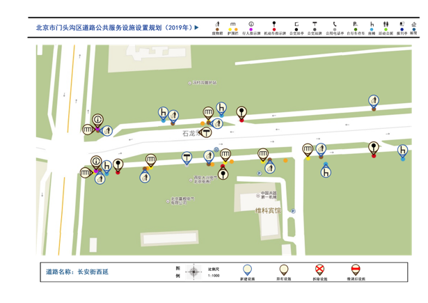Select the cream-colored marker in bottom legend
Screen dimensions: 428x303
[x=283, y=270]
